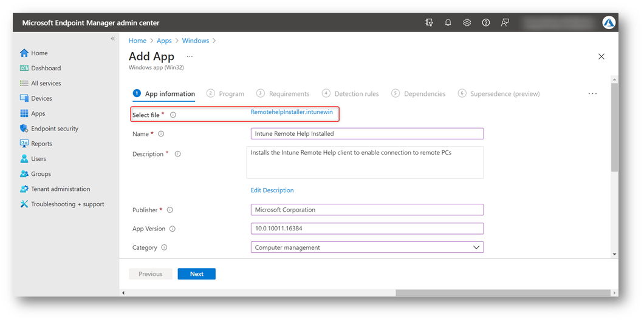The width and height of the screenshot is (644, 322).
Task: Click the Dashboard icon in sidebar
Action: pos(24,68)
